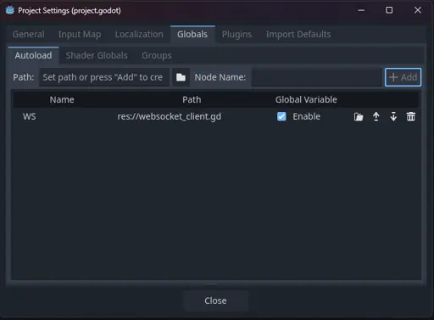Maximize the Project Settings window
Screen dimensions: 434x320
(389, 10)
